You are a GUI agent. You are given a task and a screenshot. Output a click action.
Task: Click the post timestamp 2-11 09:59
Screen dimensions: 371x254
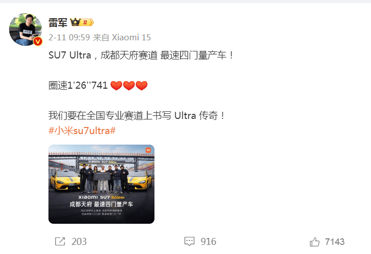(x=69, y=37)
